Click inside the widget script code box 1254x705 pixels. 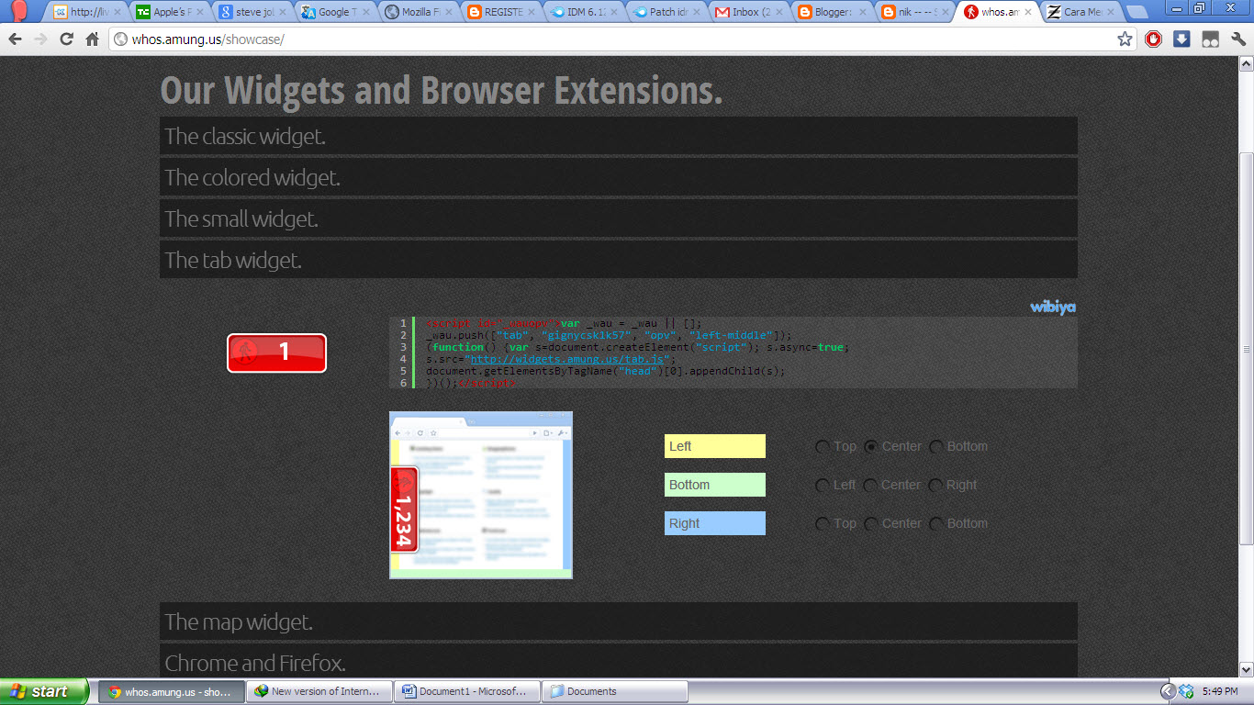pos(733,352)
